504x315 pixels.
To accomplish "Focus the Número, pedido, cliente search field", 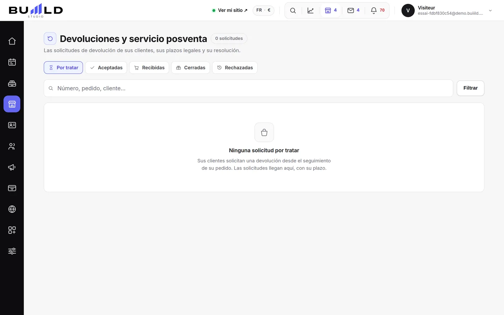I will [248, 88].
